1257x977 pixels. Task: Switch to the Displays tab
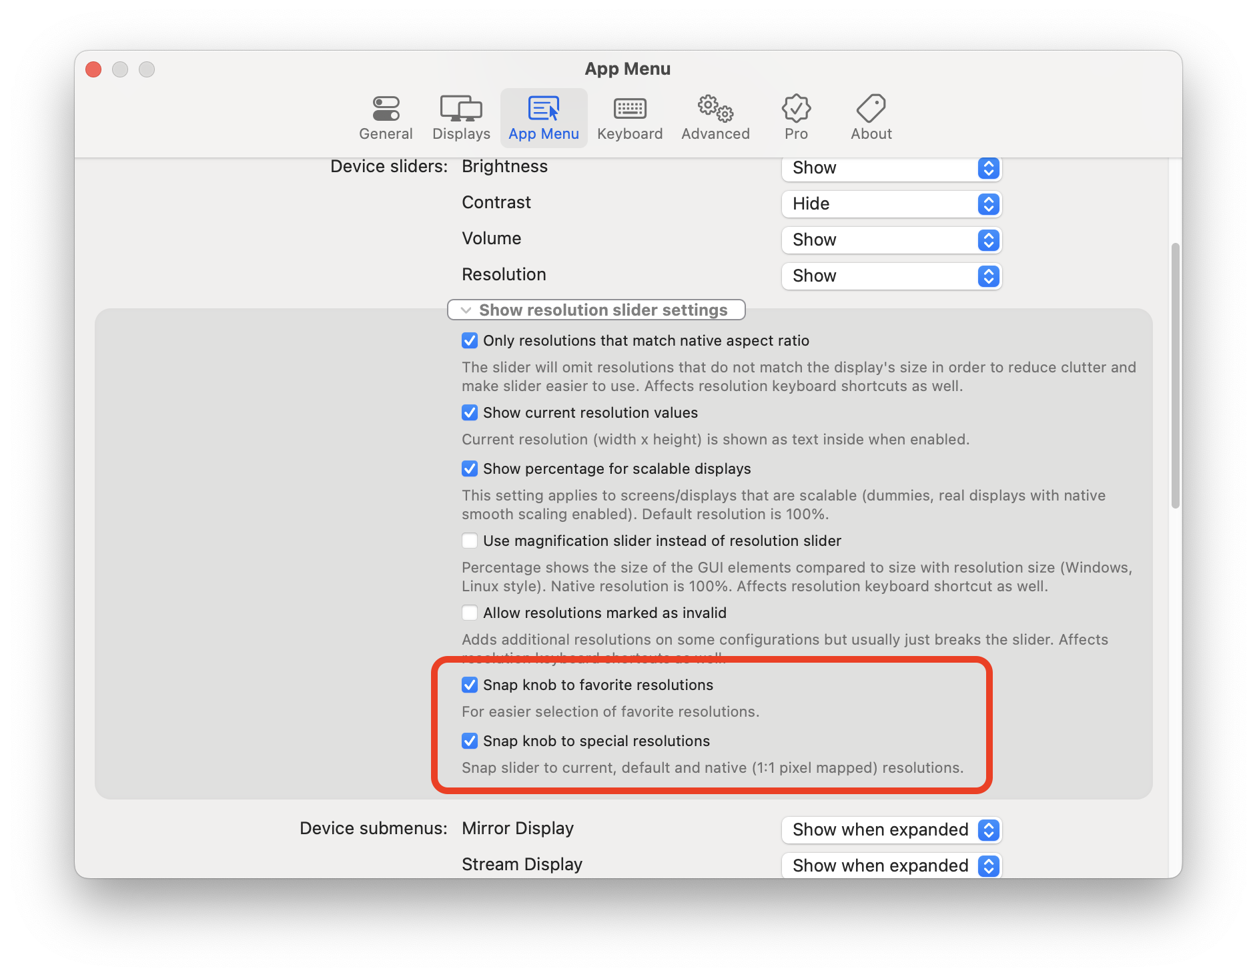point(461,118)
